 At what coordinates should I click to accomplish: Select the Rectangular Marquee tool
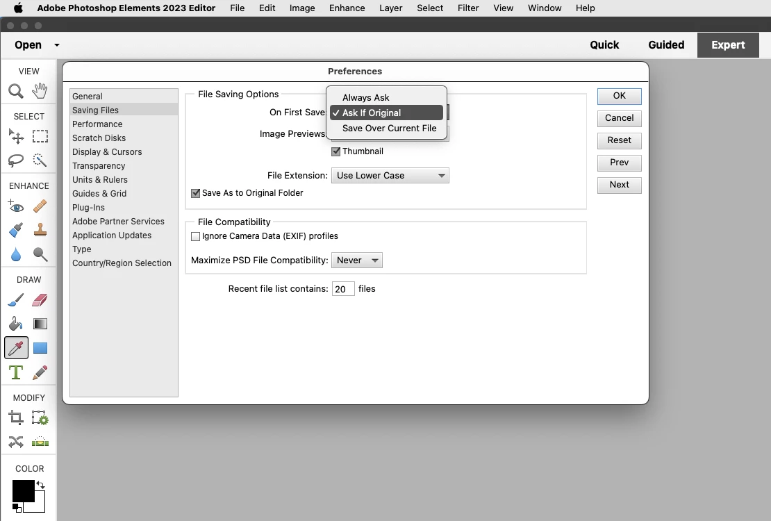point(40,136)
